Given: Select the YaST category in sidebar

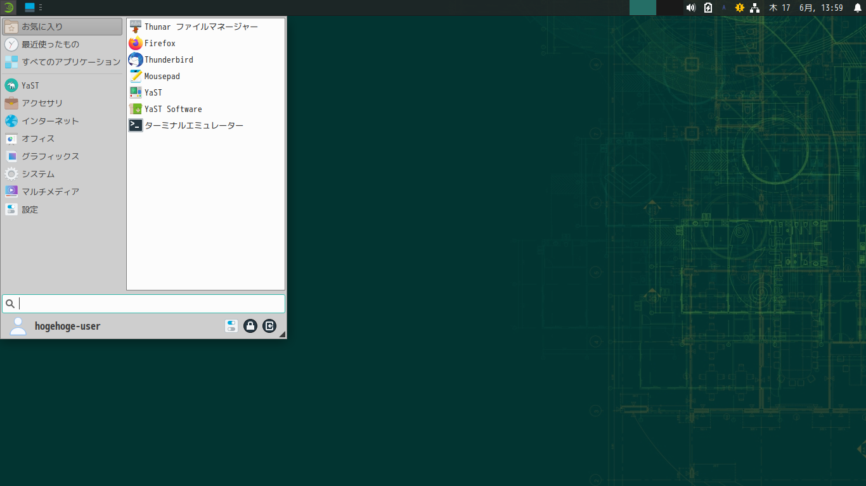Looking at the screenshot, I should click(62, 85).
